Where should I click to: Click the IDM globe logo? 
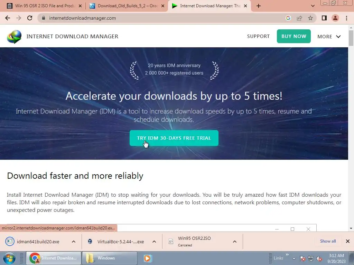(14, 37)
